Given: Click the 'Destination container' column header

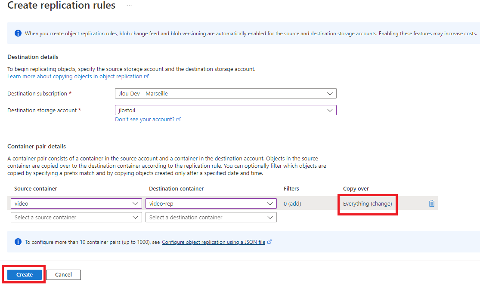Looking at the screenshot, I should 177,188.
